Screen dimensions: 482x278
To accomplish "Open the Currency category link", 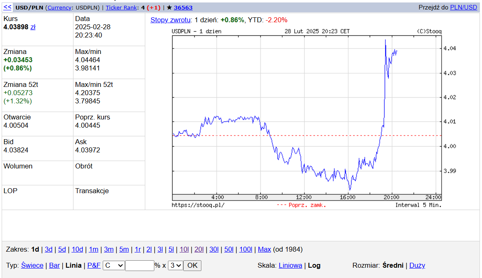I will coord(59,8).
